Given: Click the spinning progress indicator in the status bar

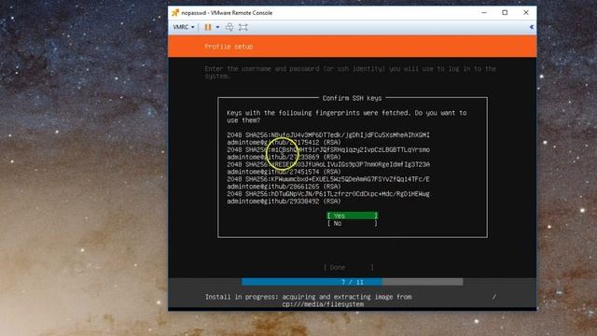Looking at the screenshot, I should [493, 297].
